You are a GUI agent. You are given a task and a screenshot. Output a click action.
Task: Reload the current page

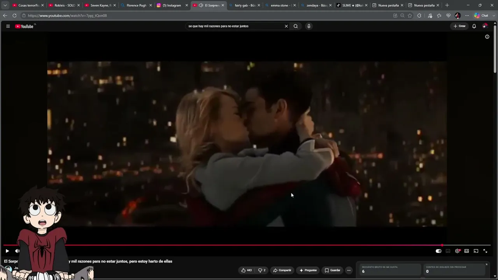14,16
